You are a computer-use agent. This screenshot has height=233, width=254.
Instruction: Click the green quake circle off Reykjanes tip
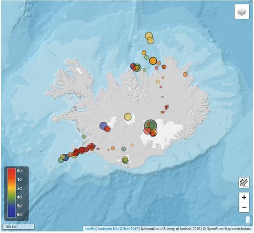point(61,160)
